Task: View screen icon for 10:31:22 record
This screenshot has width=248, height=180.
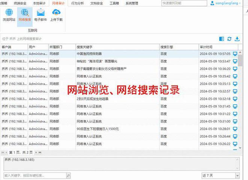Action: click(x=235, y=114)
